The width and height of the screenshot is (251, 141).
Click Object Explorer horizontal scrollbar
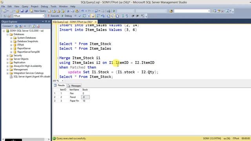click(x=26, y=139)
